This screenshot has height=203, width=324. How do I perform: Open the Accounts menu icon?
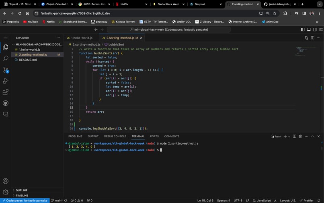[6, 181]
